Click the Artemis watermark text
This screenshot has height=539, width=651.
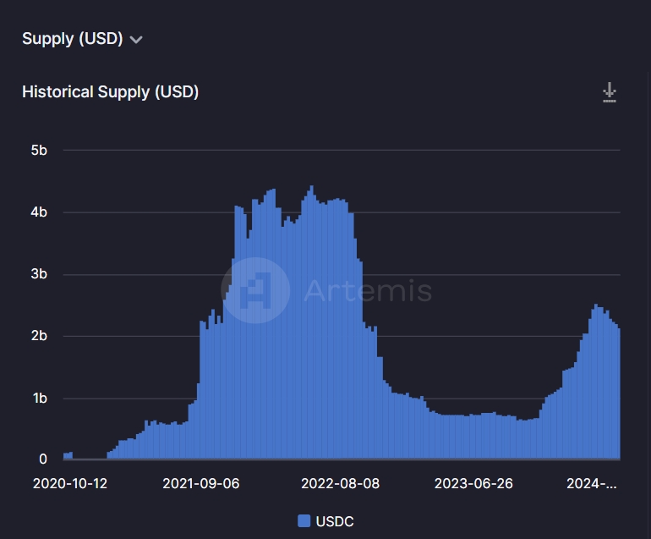(367, 291)
